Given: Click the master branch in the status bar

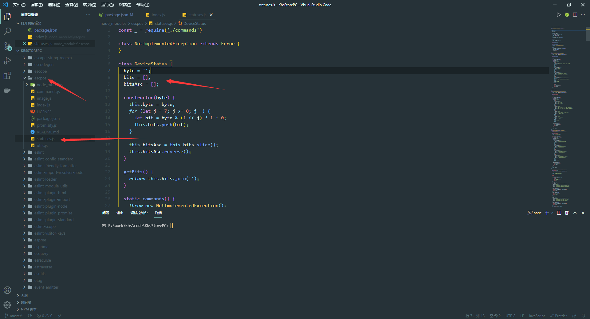Looking at the screenshot, I should 14,316.
